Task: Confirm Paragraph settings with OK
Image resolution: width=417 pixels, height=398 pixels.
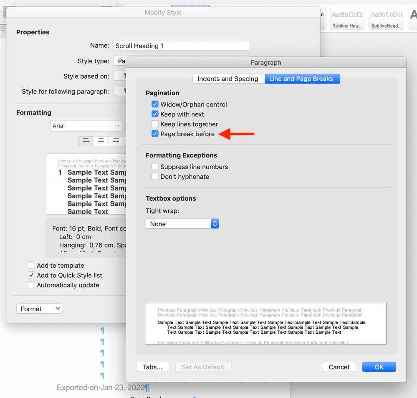Action: coord(379,367)
